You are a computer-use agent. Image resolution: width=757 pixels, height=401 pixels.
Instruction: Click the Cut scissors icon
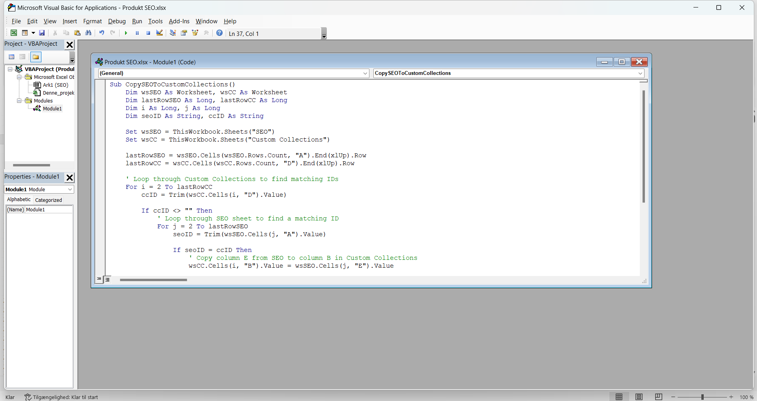click(55, 33)
